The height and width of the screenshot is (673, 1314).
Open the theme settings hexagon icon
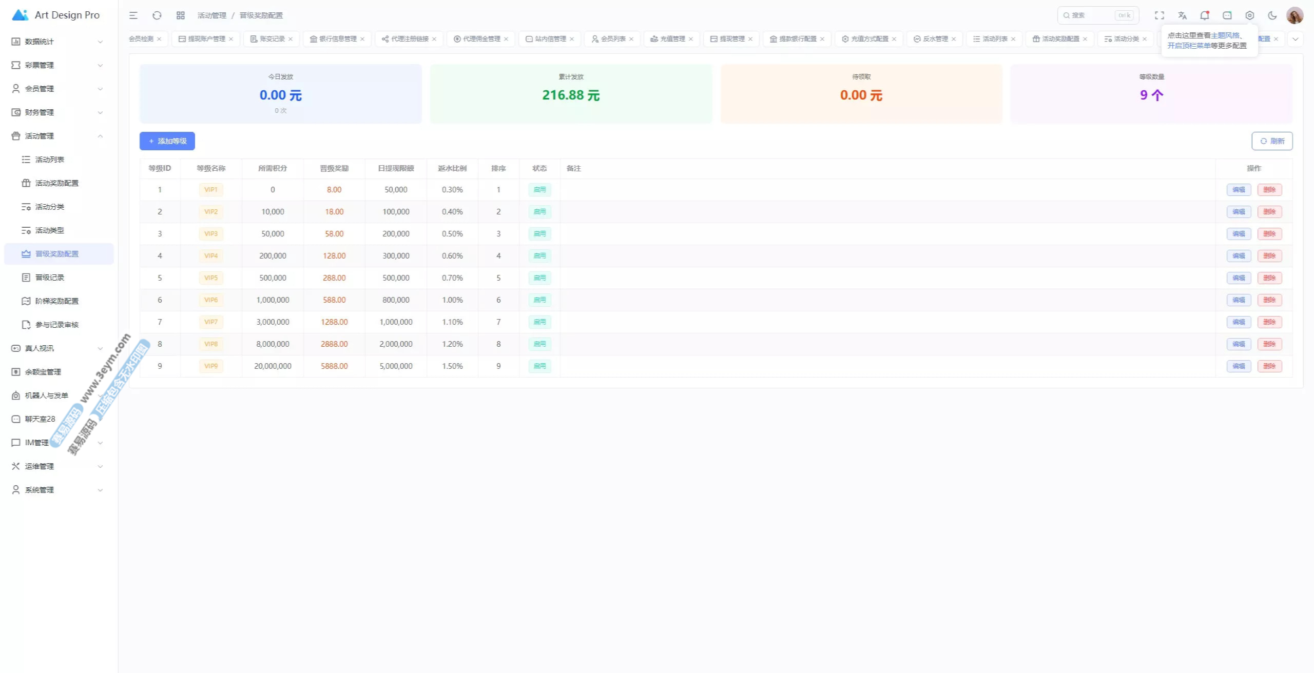pyautogui.click(x=1250, y=15)
